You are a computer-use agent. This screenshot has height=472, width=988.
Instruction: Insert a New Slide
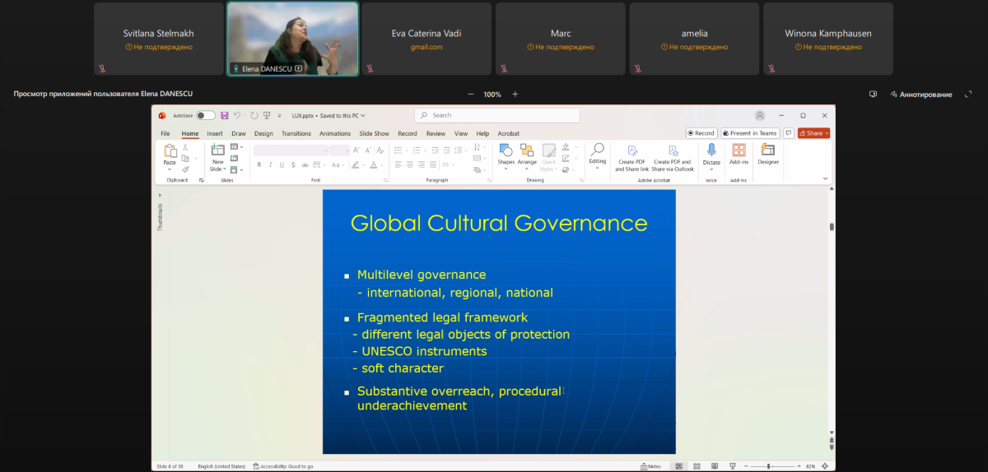[x=217, y=150]
